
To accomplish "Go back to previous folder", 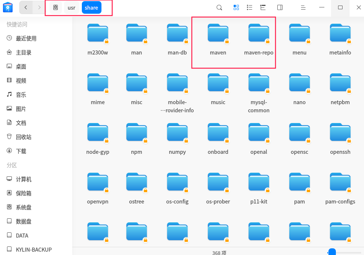I will 26,7.
